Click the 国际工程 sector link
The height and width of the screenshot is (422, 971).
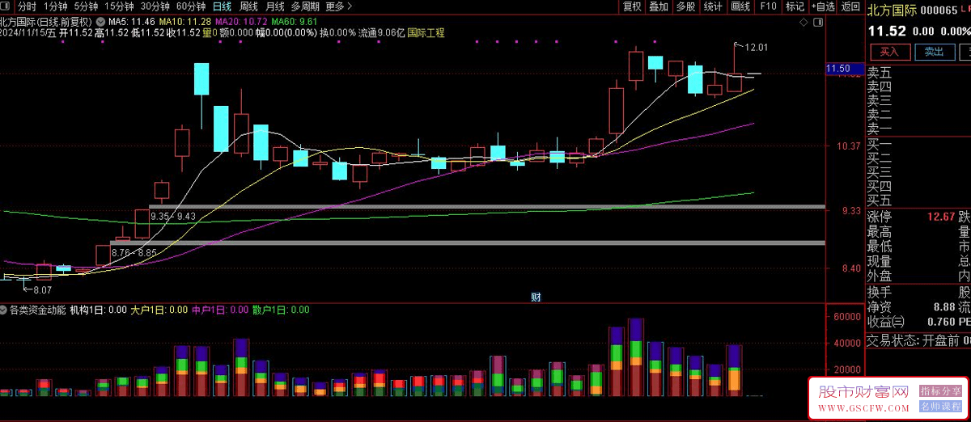pyautogui.click(x=426, y=33)
